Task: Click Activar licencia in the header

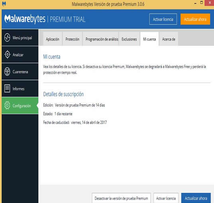Action: point(163,19)
